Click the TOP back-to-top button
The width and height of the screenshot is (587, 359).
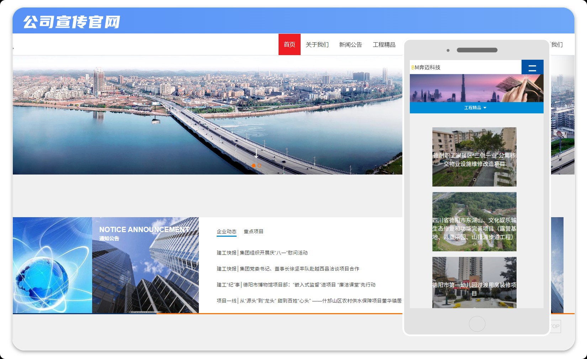tap(555, 326)
